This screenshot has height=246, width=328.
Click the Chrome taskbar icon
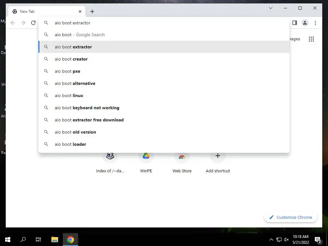(70, 240)
